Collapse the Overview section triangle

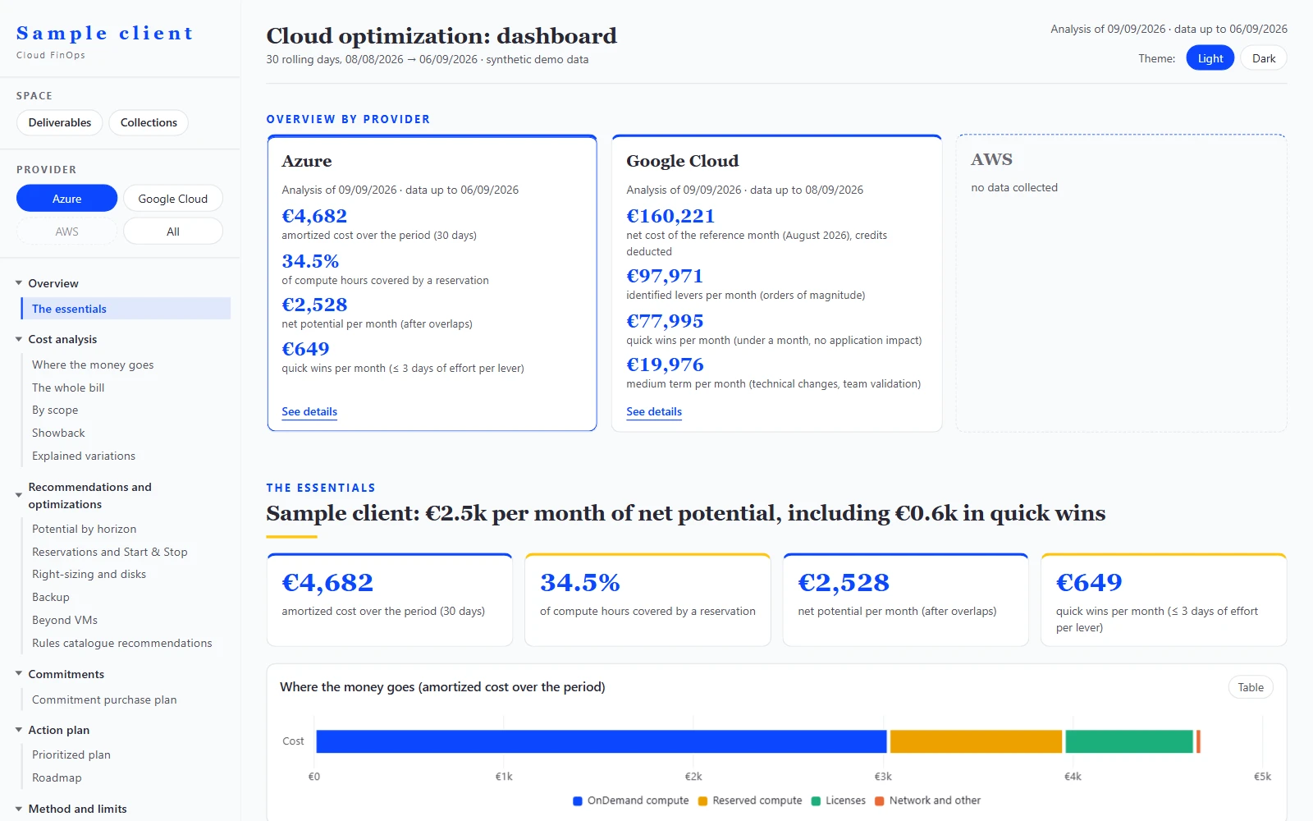coord(19,283)
